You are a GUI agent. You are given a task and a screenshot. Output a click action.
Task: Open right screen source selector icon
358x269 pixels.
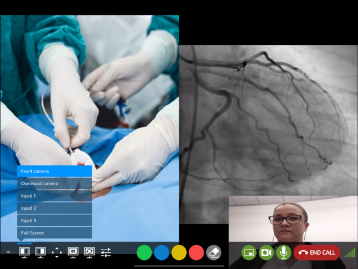[x=40, y=252]
